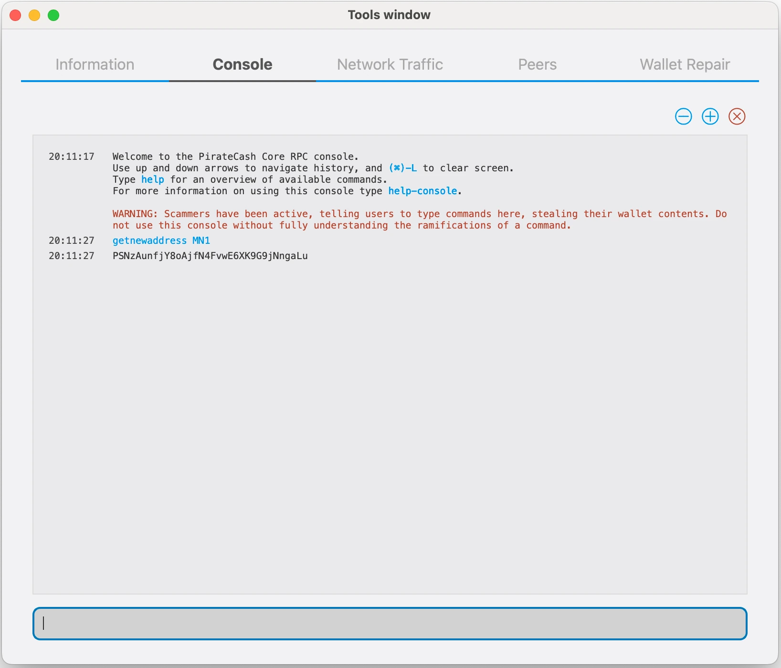Clear the console with the red X icon
Screen dimensions: 781x668
coord(737,116)
